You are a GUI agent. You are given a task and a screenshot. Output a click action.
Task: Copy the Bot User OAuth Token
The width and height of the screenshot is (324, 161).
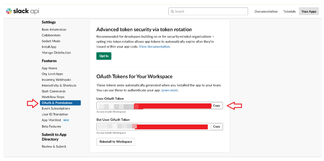pyautogui.click(x=216, y=126)
